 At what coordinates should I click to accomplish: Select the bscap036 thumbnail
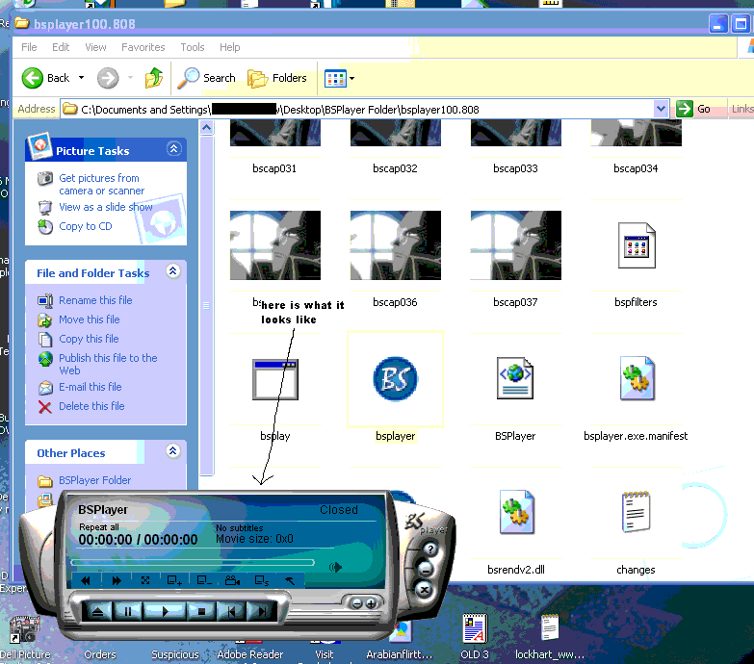[395, 245]
